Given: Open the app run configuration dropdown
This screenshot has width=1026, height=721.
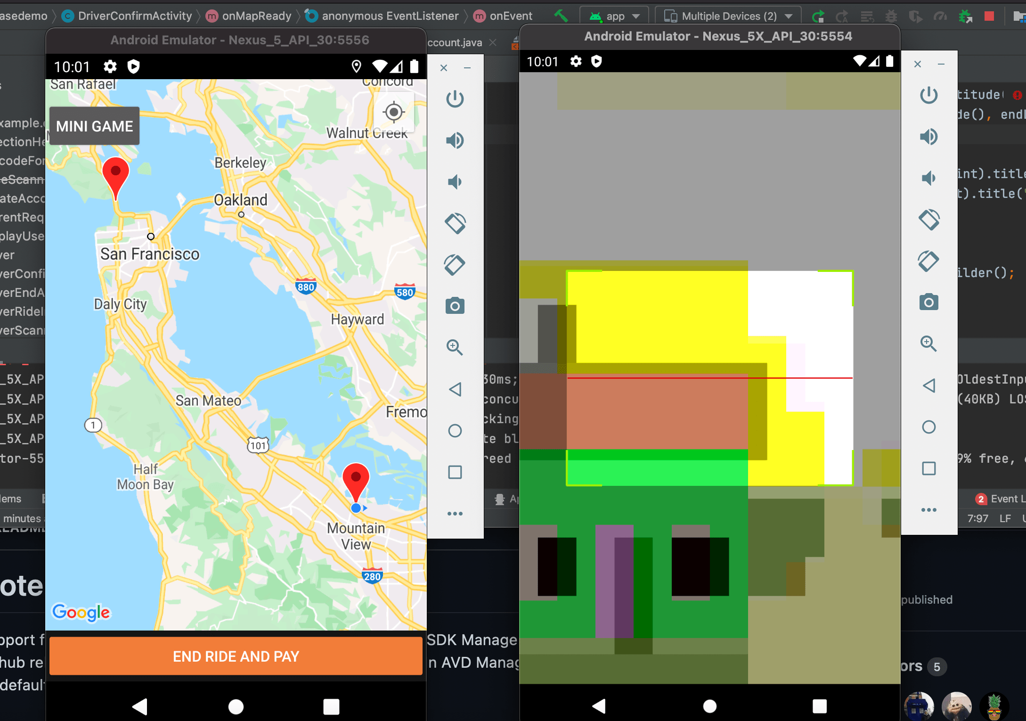Looking at the screenshot, I should tap(614, 16).
